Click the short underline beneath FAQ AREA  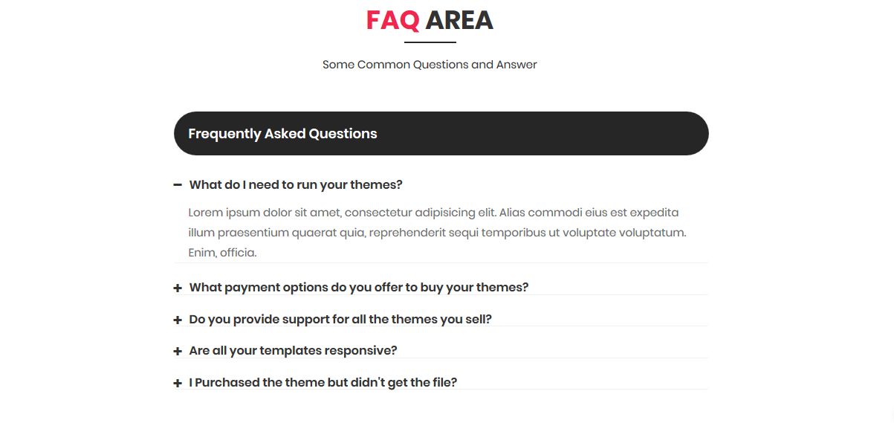coord(430,42)
